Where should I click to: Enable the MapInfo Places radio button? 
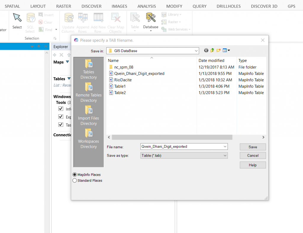point(75,174)
